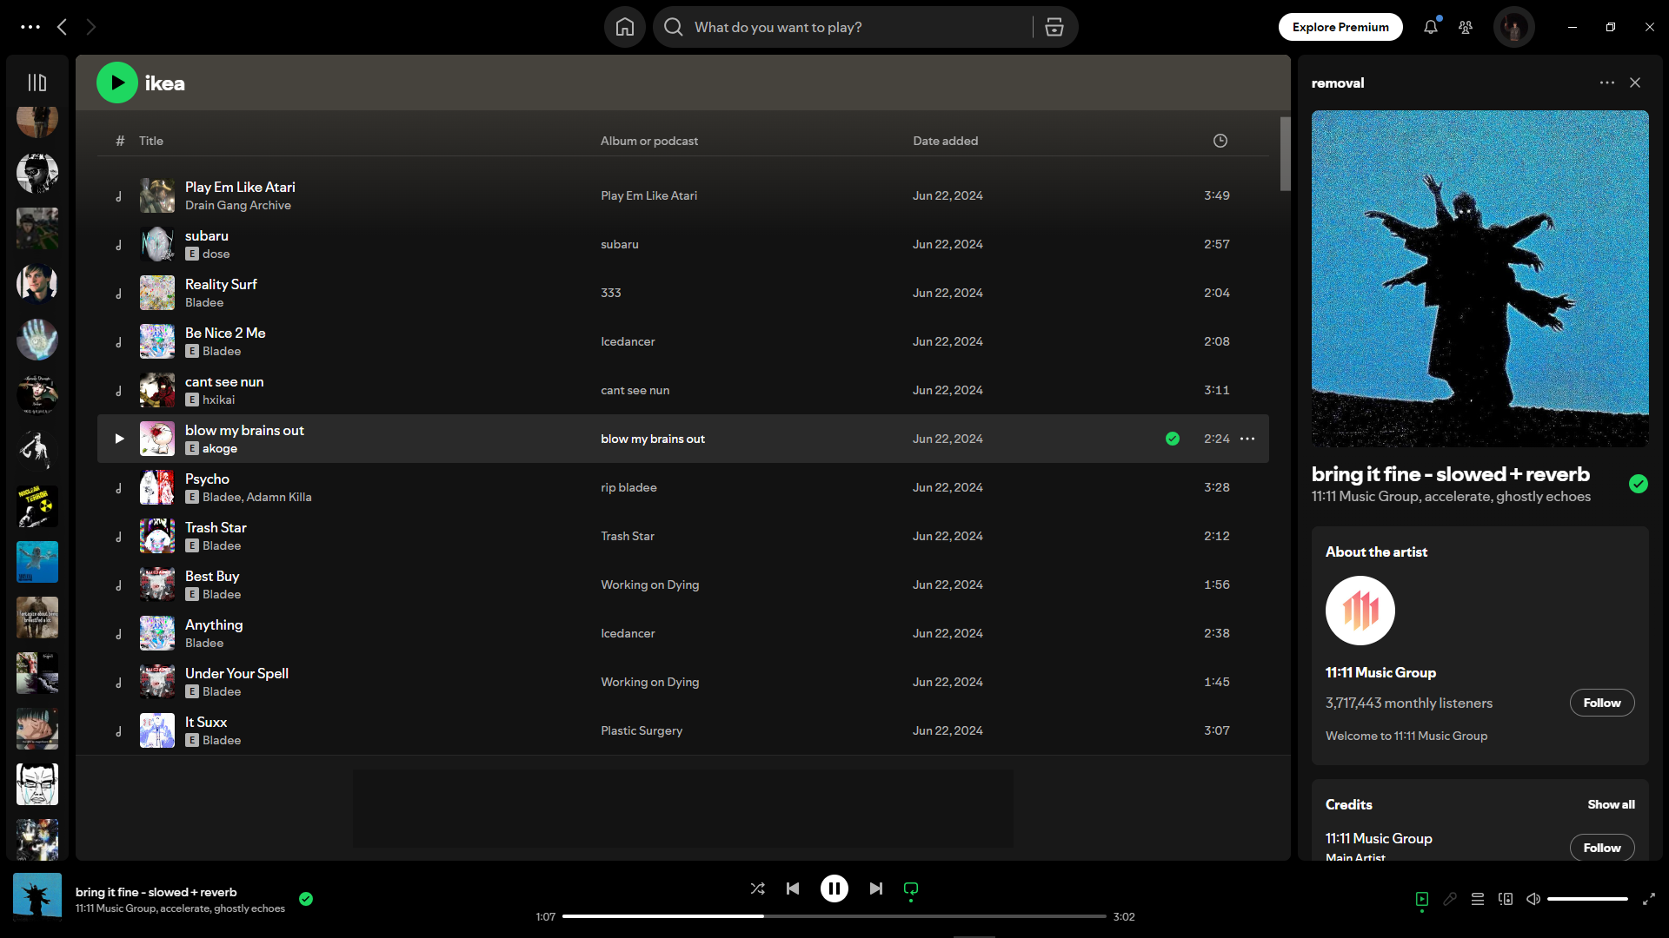Open the What's New notifications bell
Screen dimensions: 1669x938
[1430, 27]
